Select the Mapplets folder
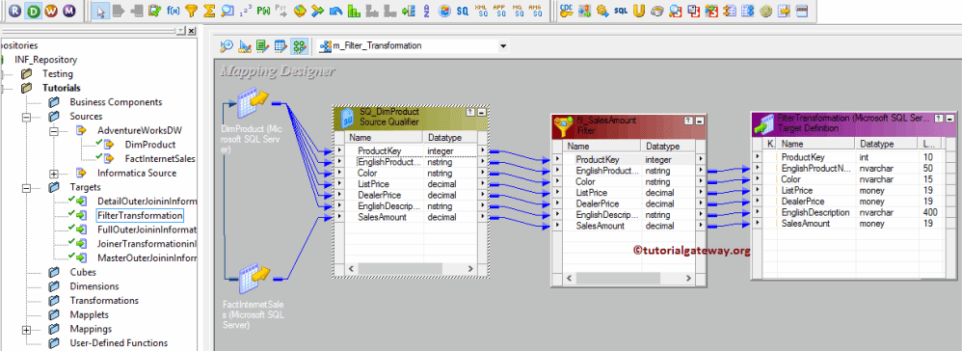This screenshot has height=351, width=962. point(89,314)
